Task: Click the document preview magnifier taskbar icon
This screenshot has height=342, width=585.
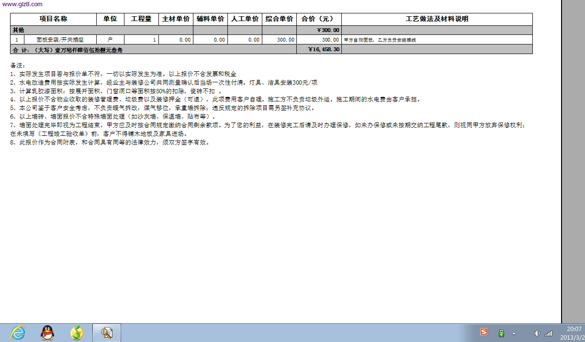Action: (106, 333)
